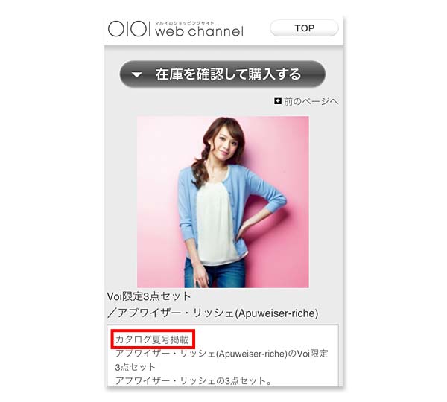The width and height of the screenshot is (447, 402).
Task: Open the TOP page button
Action: 304,28
